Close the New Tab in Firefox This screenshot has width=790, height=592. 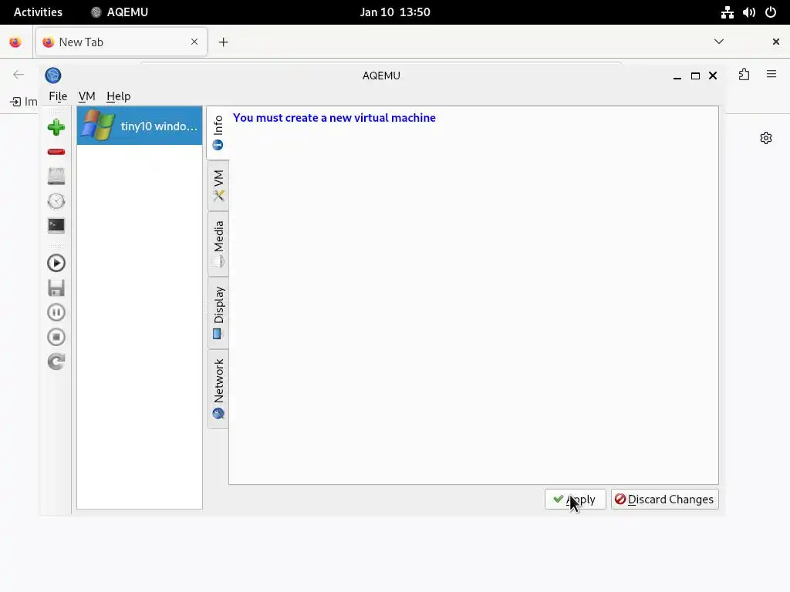(x=194, y=42)
